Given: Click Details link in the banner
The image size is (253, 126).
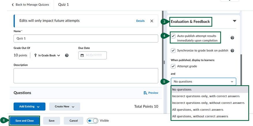Looking at the screenshot, I should pyautogui.click(x=140, y=21).
